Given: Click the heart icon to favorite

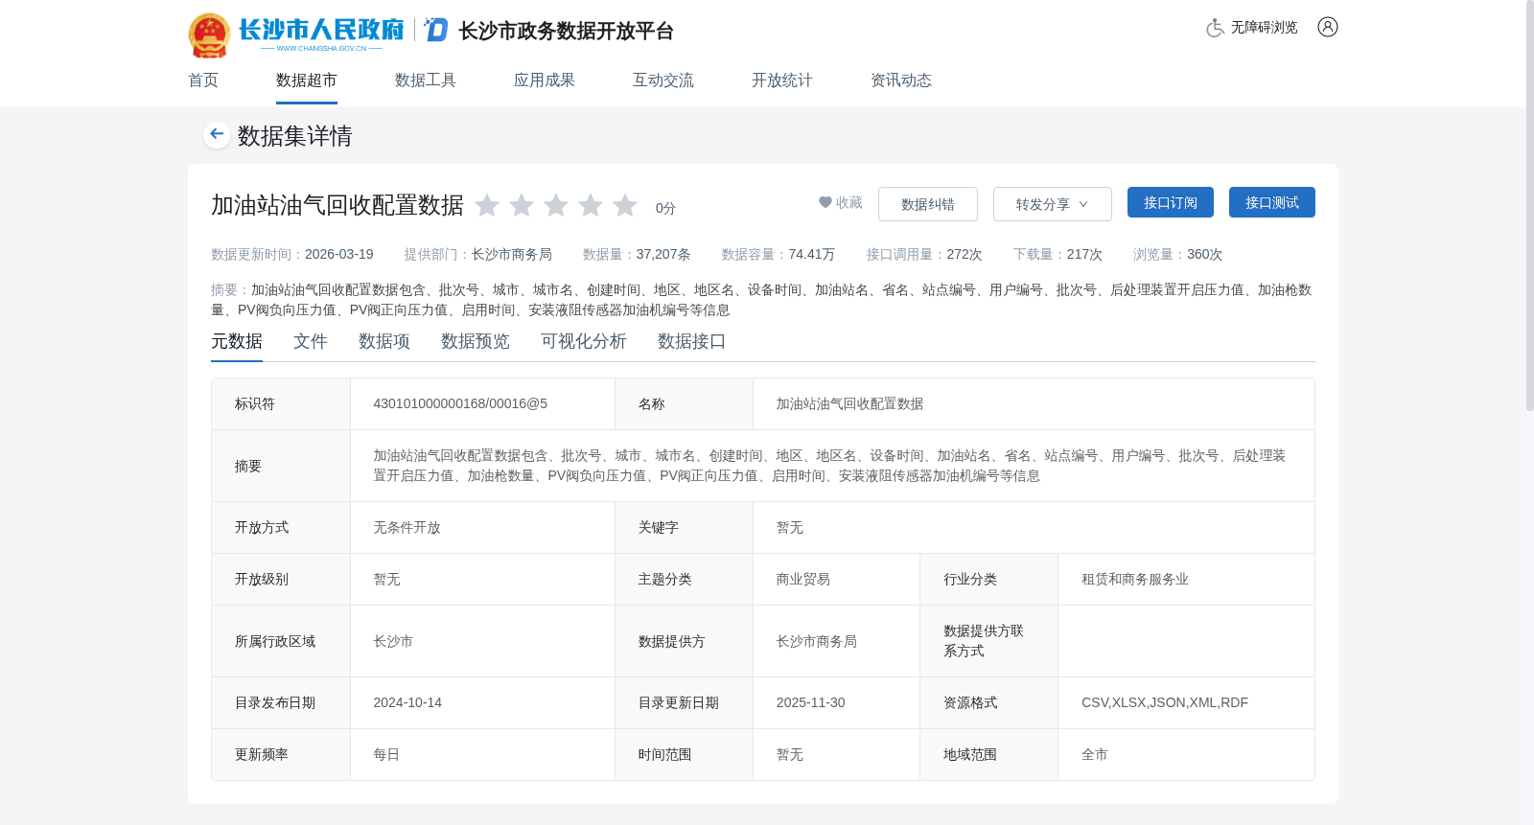Looking at the screenshot, I should click(x=825, y=202).
